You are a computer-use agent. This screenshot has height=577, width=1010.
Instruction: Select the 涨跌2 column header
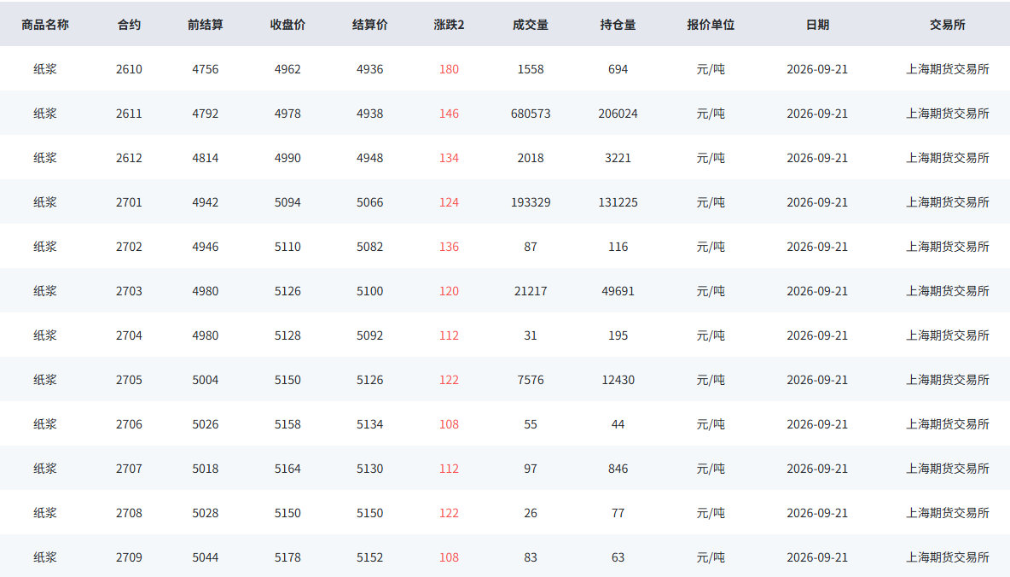(449, 25)
